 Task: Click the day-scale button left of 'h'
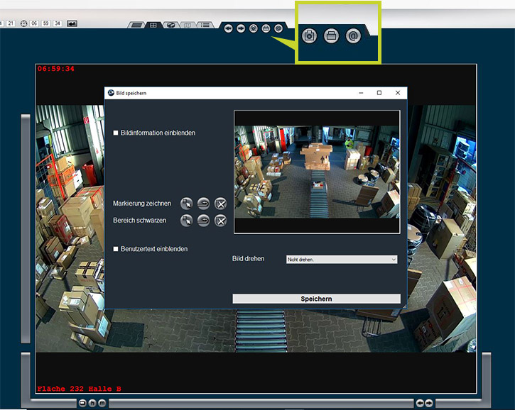(82, 403)
